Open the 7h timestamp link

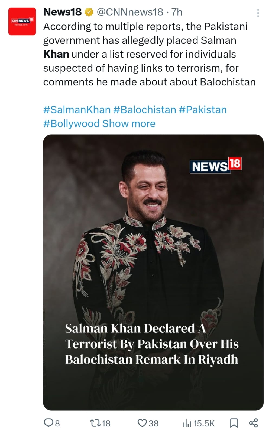(x=177, y=12)
